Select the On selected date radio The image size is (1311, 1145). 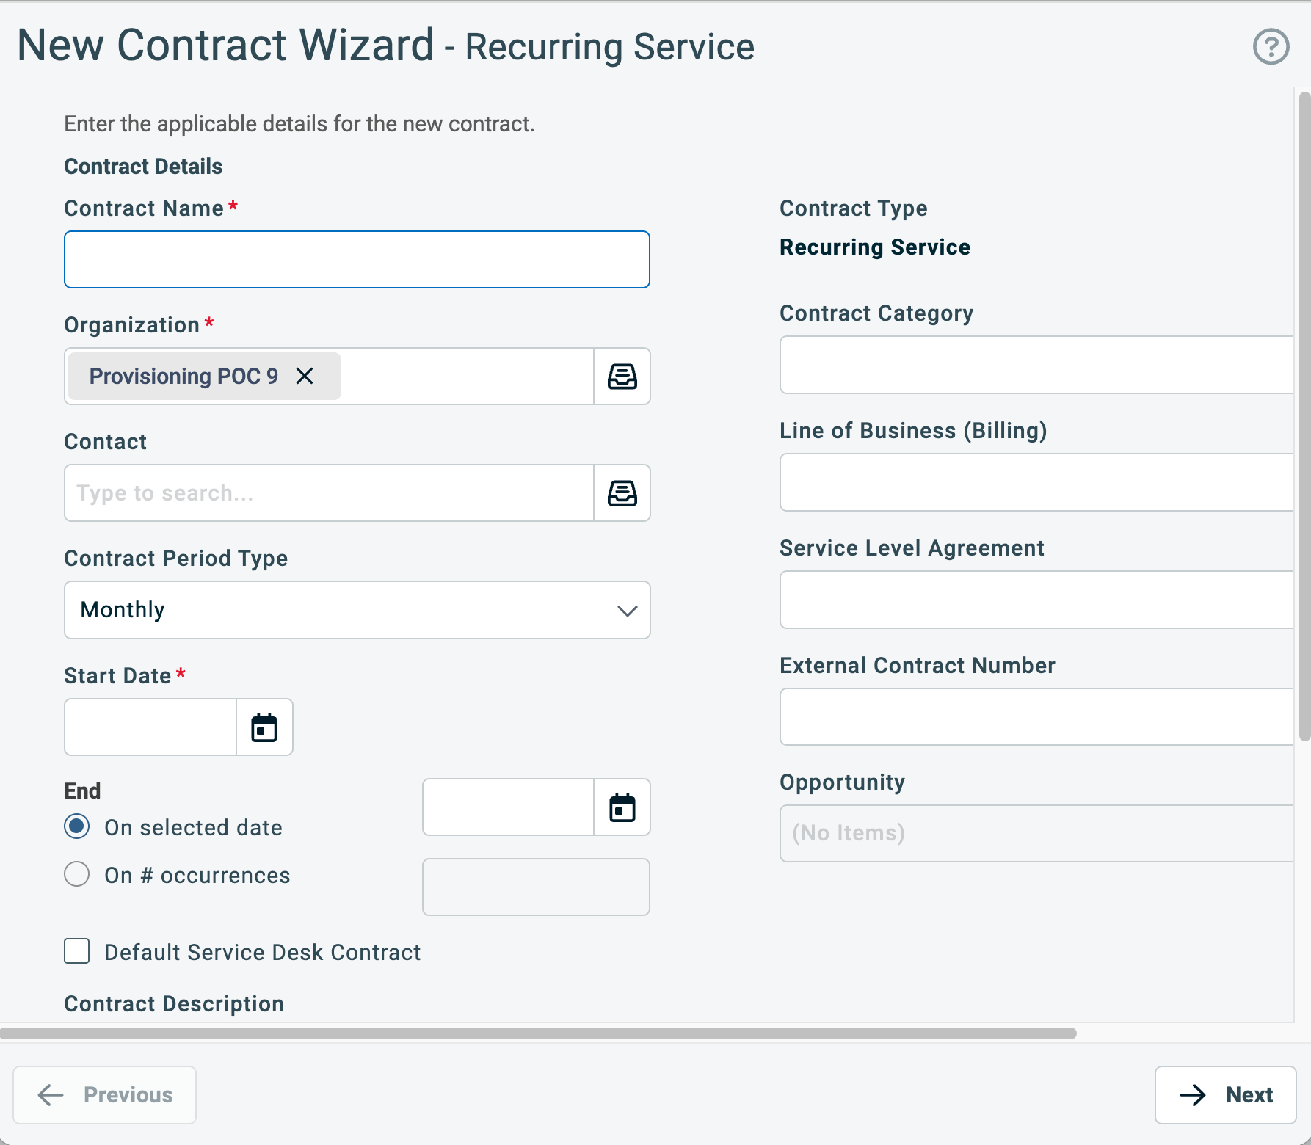click(77, 826)
